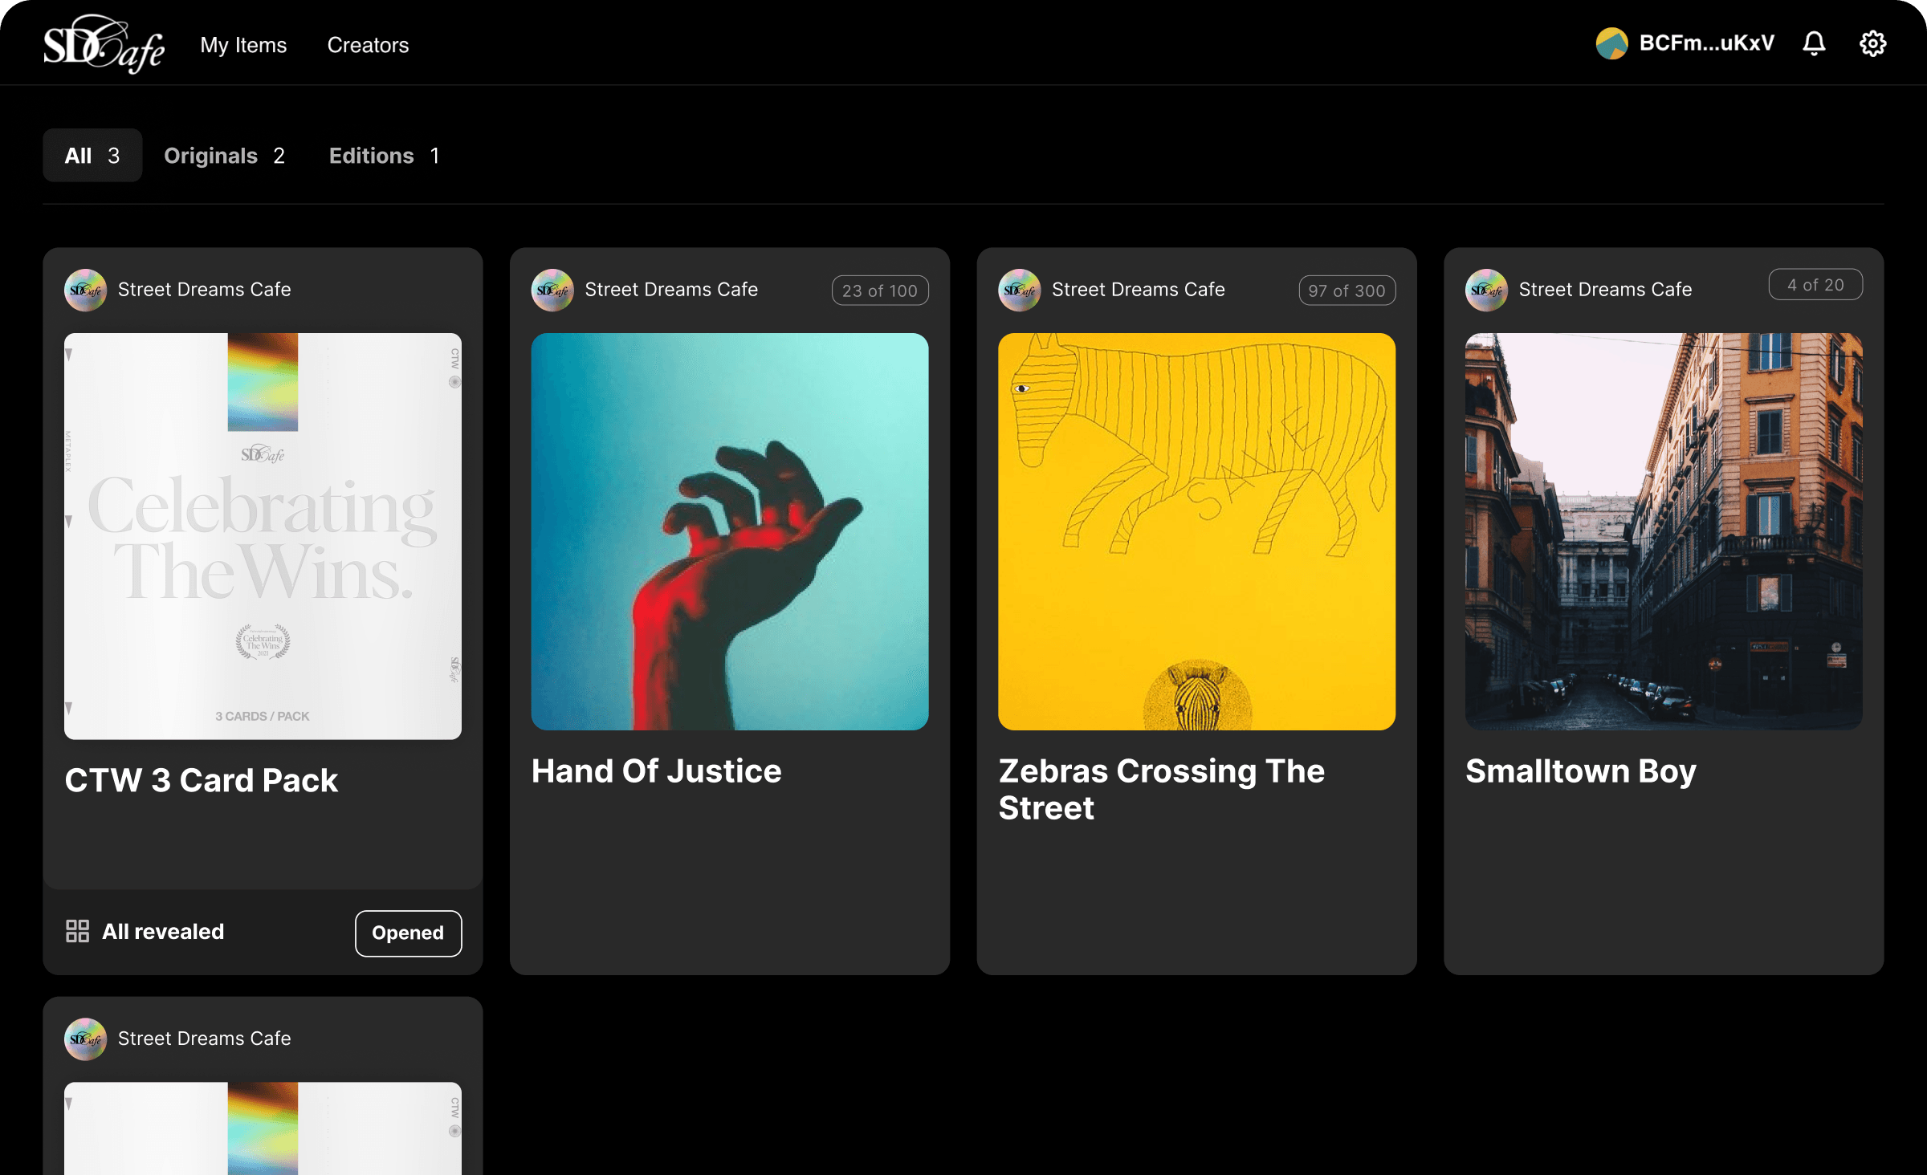Screen dimensions: 1927x1175
Task: Click the wallet avatar icon
Action: [1611, 43]
